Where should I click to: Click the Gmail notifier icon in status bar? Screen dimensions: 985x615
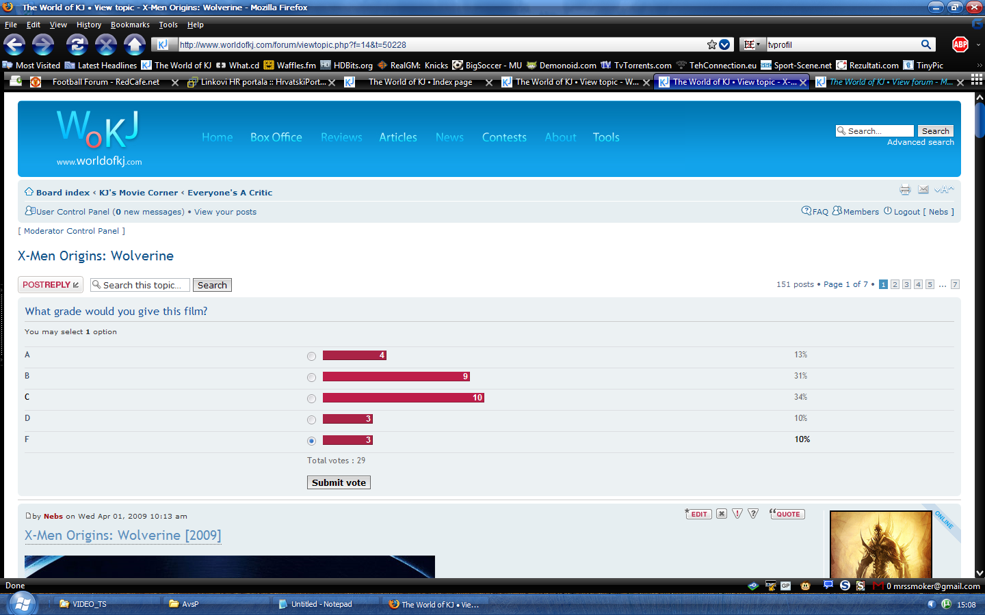(878, 586)
